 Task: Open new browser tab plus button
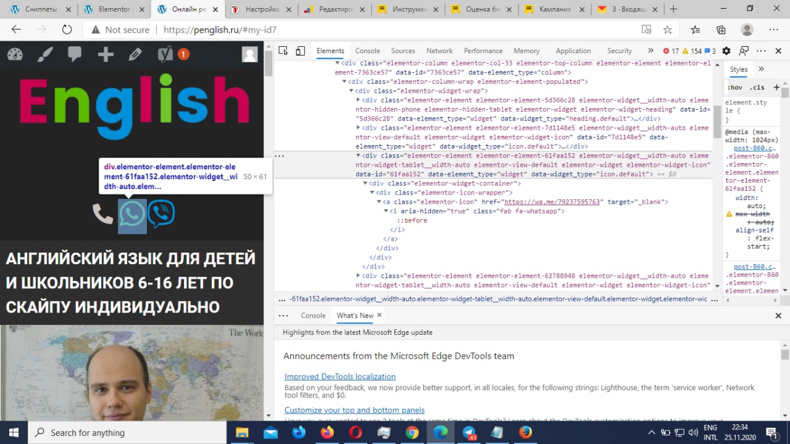673,9
